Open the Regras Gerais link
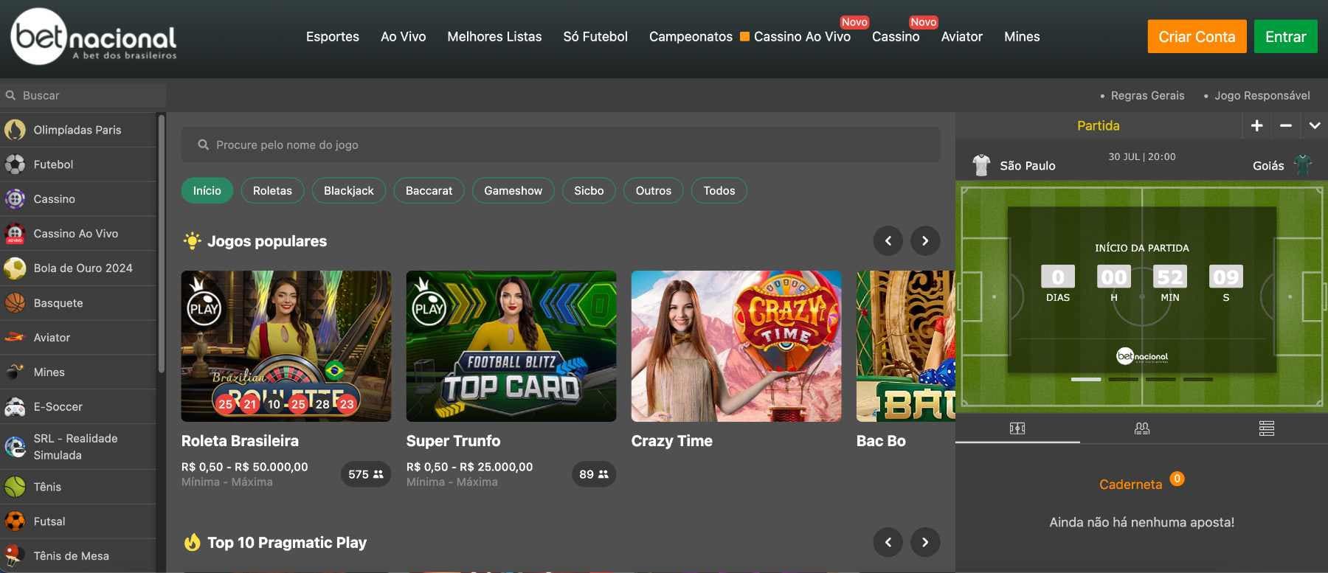Screen dimensions: 1328x573 [1147, 96]
